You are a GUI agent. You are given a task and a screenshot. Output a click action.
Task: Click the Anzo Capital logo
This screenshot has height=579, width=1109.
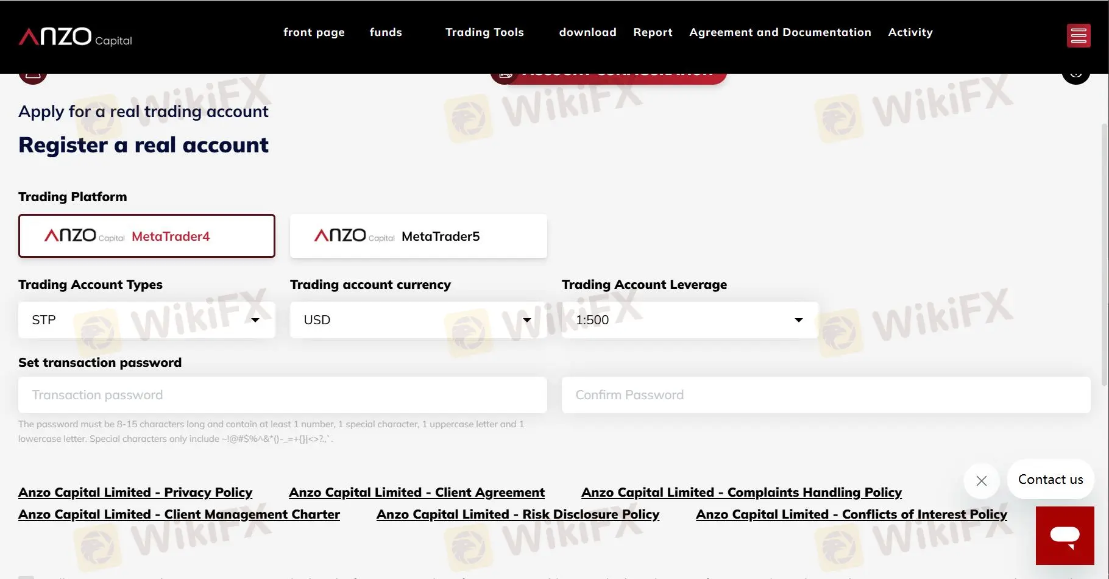pyautogui.click(x=76, y=37)
